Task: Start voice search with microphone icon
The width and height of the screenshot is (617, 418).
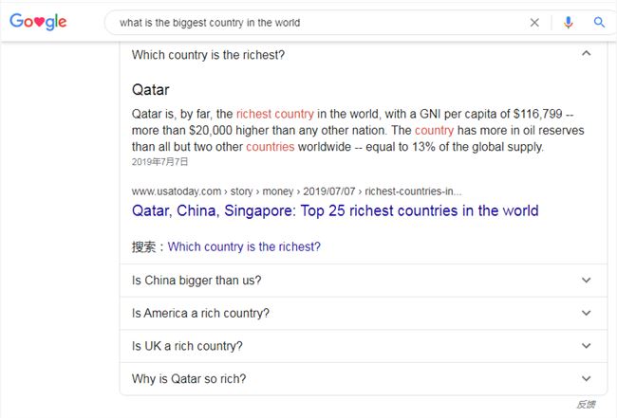Action: [x=568, y=23]
